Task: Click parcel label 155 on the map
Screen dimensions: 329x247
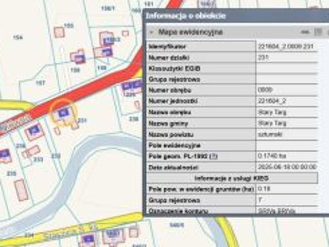Action: coord(68,26)
